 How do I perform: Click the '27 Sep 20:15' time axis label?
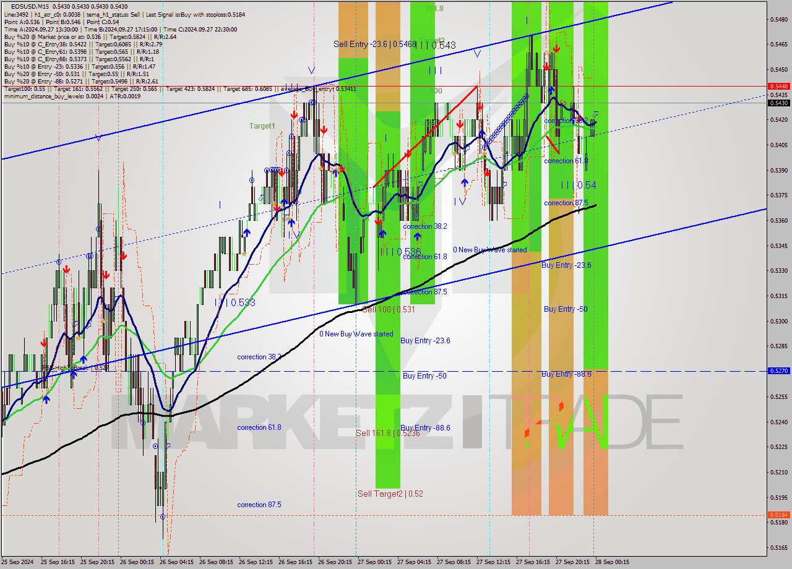coord(572,562)
